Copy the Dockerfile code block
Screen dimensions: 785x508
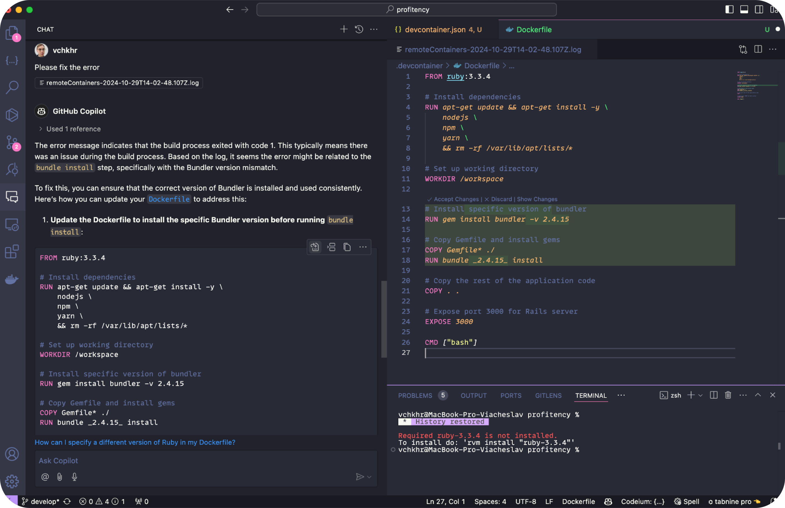click(347, 247)
